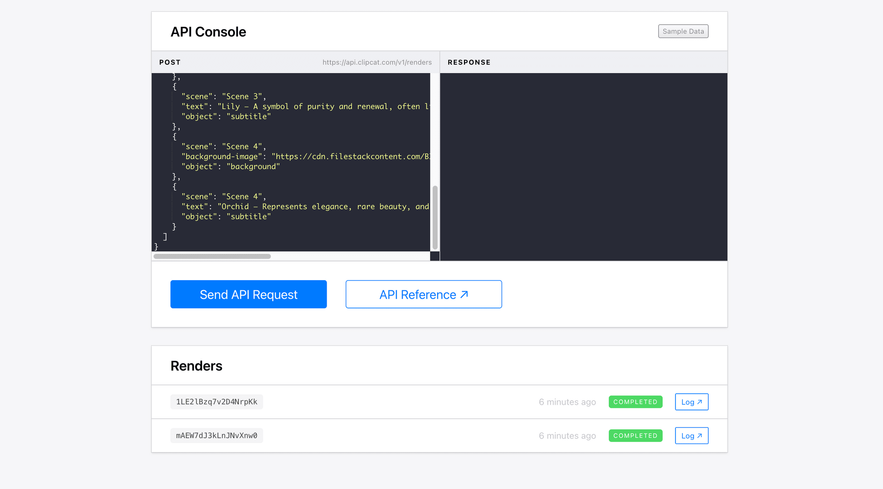Screen dimensions: 883x489
Task: Click the arrow icon on API Reference
Action: (464, 294)
